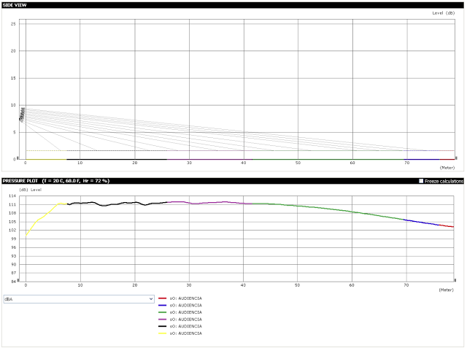Click the blue AUDIENCIA legend swatch
This screenshot has width=467, height=348.
[x=162, y=305]
